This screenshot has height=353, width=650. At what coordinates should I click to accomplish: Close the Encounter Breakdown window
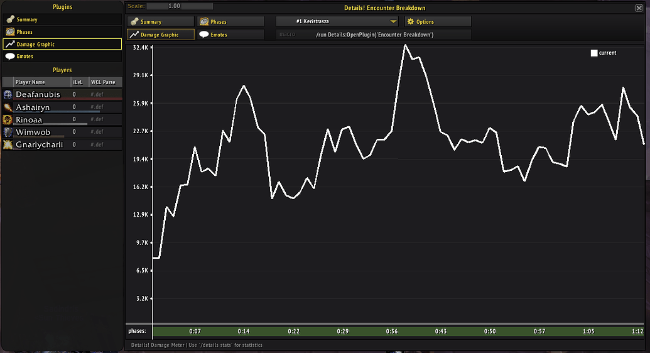pos(639,8)
